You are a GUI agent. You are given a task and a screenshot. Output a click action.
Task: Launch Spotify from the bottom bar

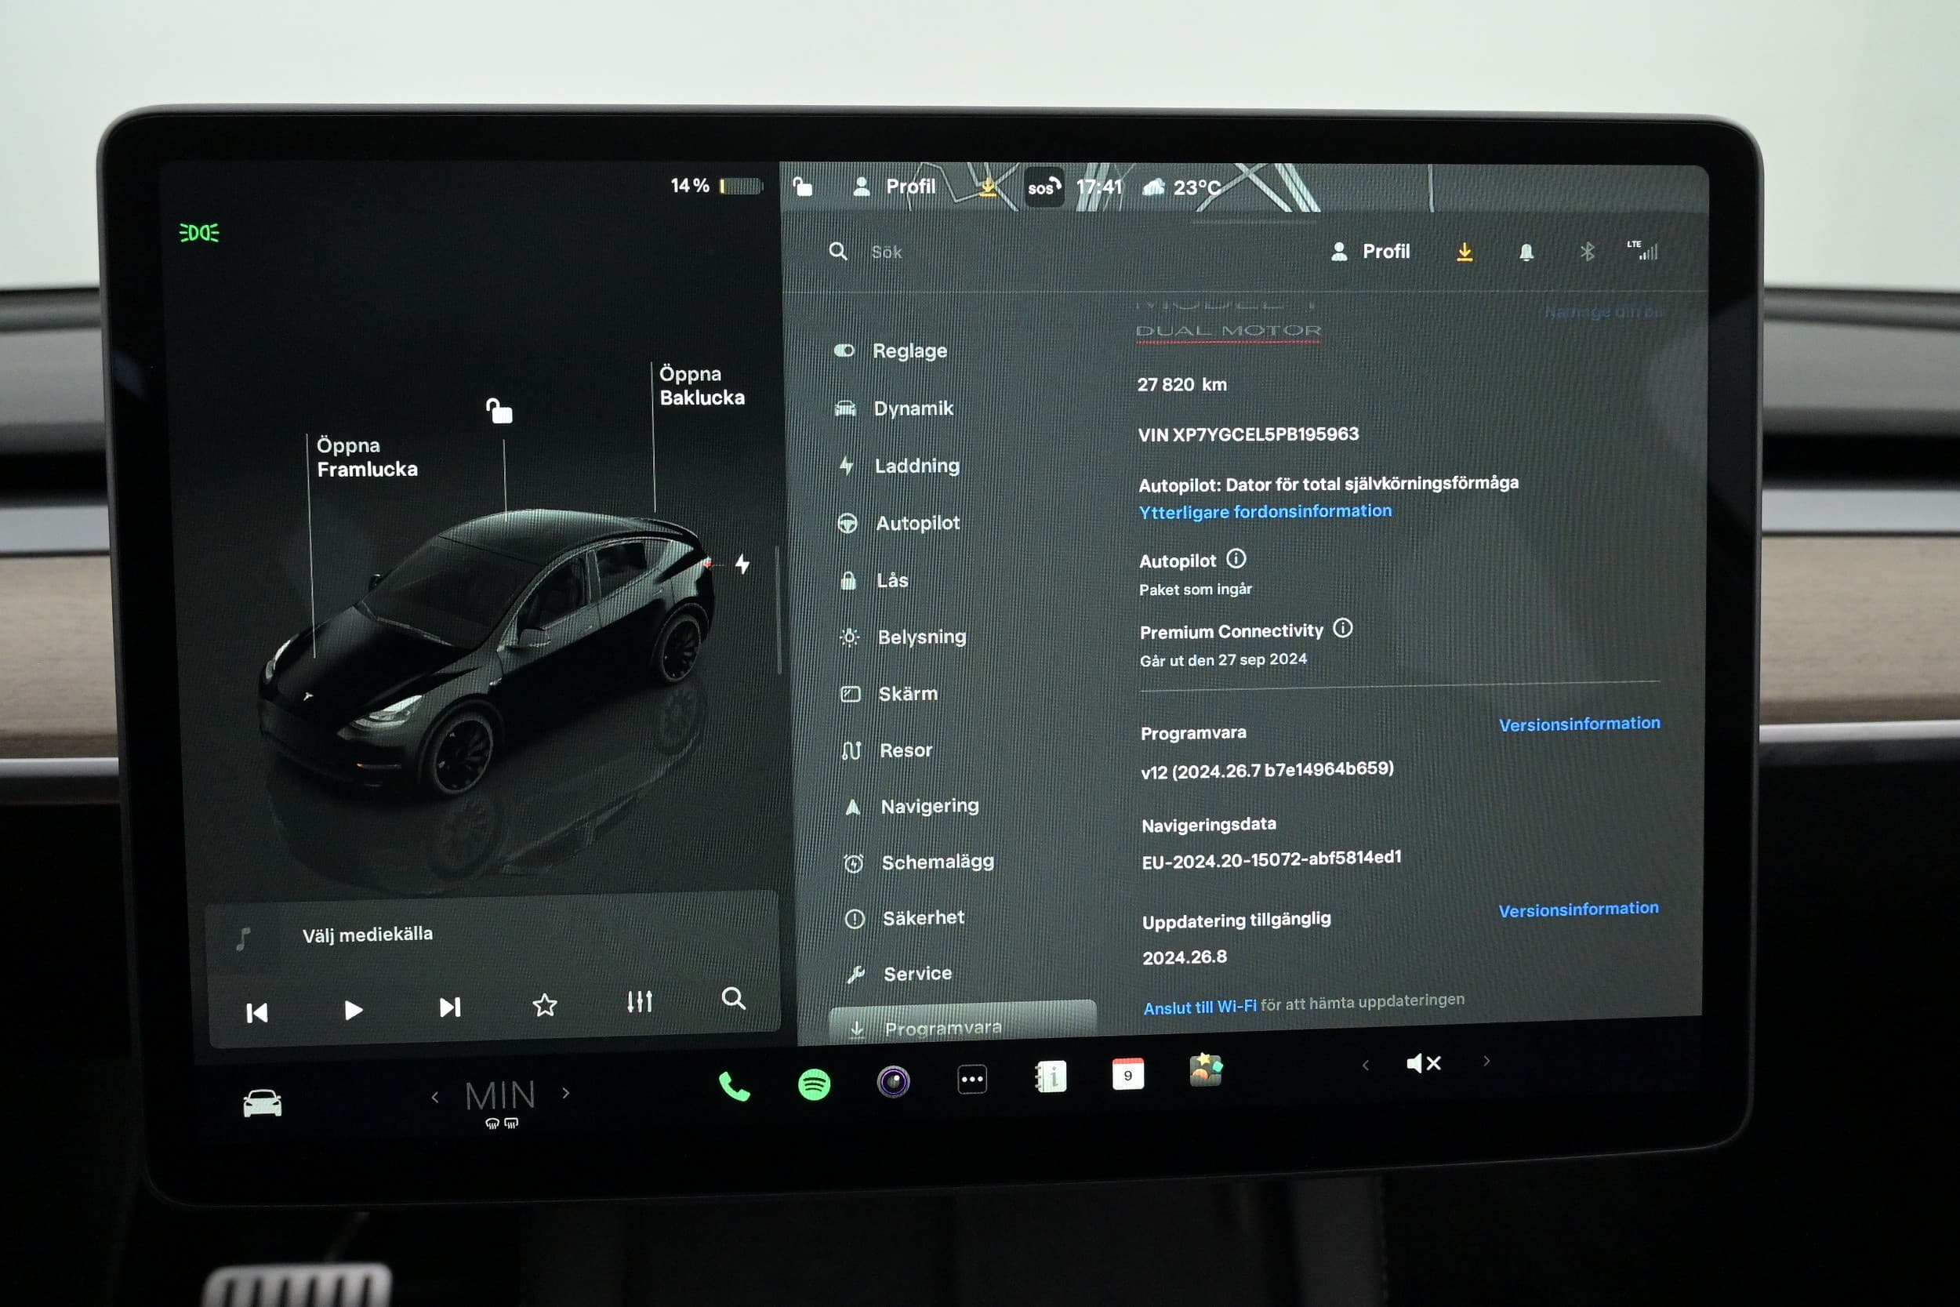[x=814, y=1084]
